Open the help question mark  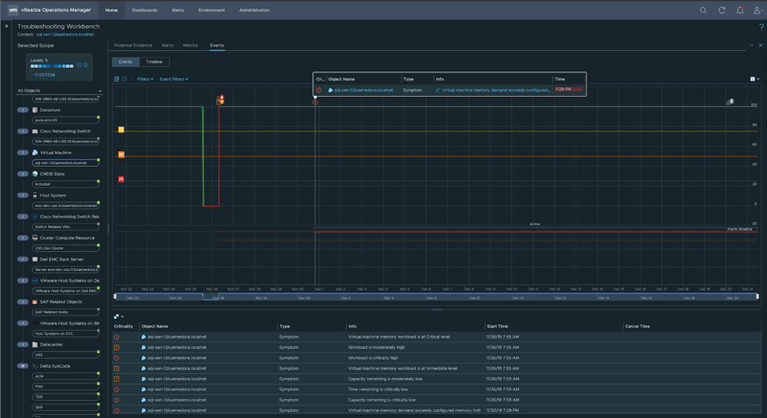761,28
